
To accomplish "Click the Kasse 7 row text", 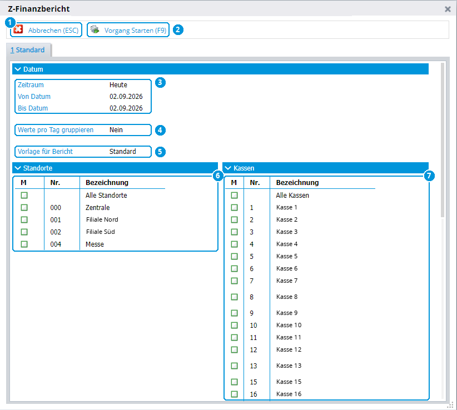I will click(x=287, y=281).
